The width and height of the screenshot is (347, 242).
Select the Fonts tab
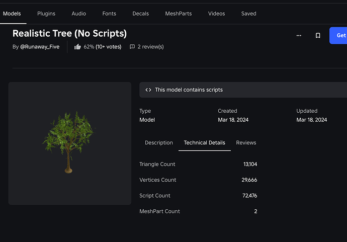[109, 14]
